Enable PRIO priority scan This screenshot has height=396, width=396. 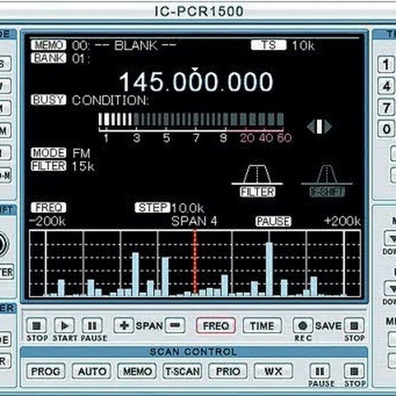(x=228, y=371)
